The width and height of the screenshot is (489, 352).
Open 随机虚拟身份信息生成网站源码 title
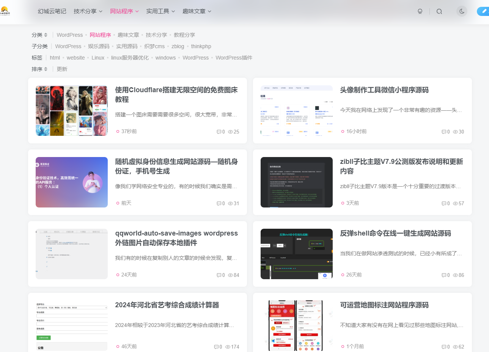point(176,166)
